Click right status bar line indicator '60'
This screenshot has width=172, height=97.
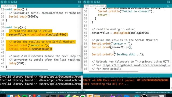[x=84, y=92]
